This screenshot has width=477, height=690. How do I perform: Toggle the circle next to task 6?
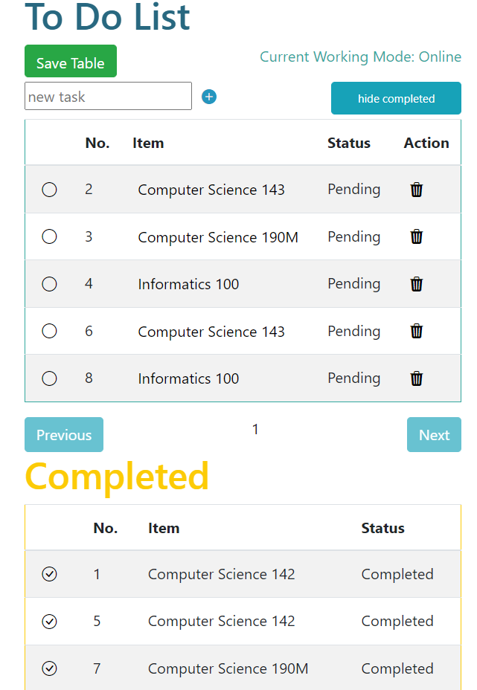pyautogui.click(x=49, y=331)
